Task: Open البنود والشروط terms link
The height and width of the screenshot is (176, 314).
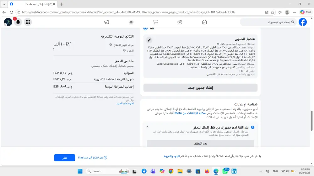Action: click(172, 156)
